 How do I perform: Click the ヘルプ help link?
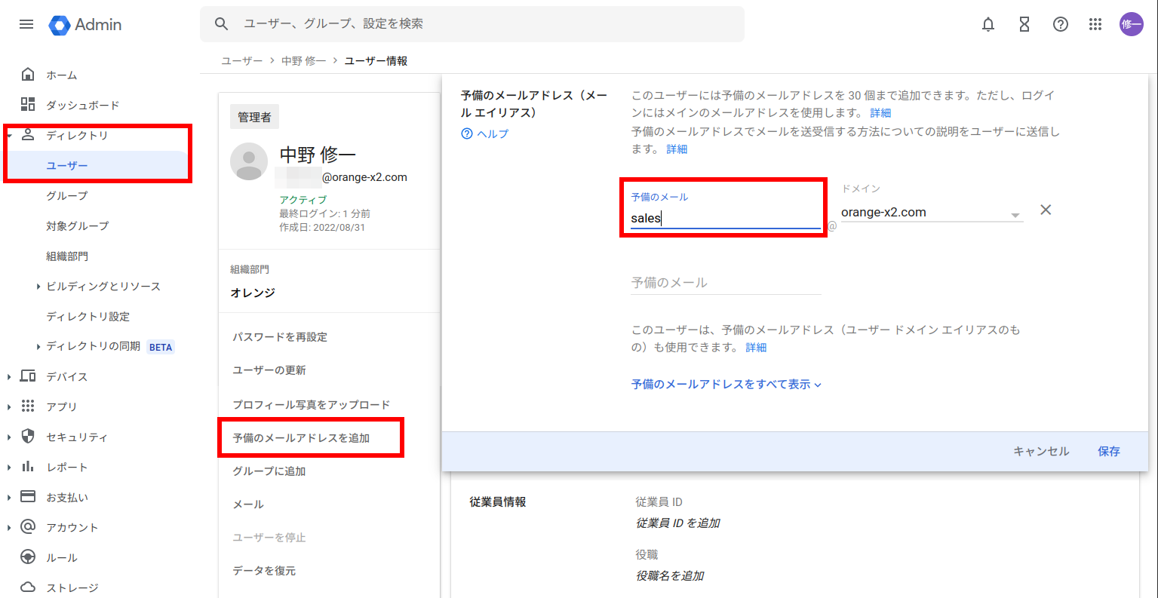point(485,133)
